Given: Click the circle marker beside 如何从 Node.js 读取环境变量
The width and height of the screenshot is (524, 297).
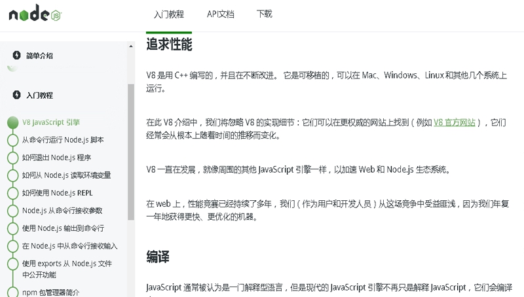Looking at the screenshot, I should pos(12,175).
